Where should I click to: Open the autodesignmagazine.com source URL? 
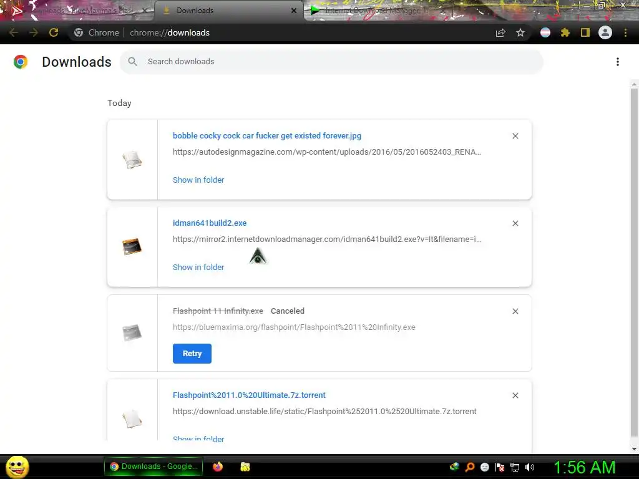coord(327,152)
